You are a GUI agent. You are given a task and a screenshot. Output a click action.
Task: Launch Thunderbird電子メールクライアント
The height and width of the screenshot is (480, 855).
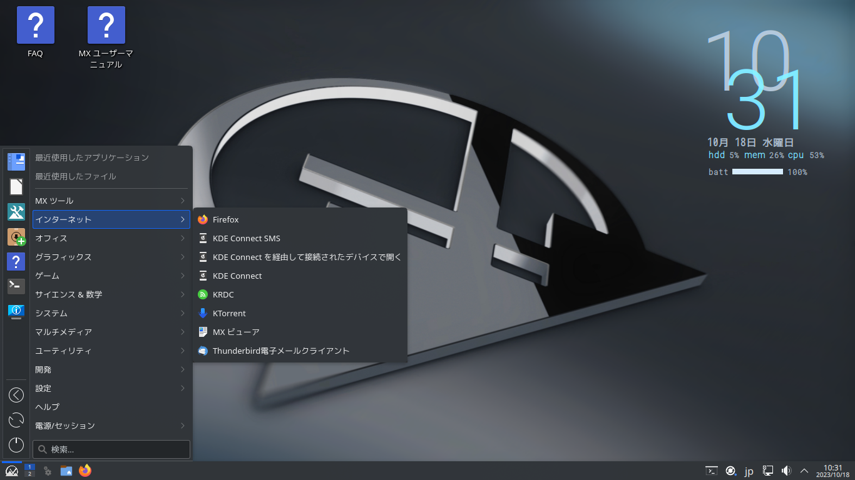[x=300, y=351]
